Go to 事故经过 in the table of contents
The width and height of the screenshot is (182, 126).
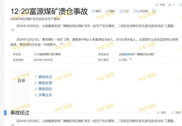(45, 77)
